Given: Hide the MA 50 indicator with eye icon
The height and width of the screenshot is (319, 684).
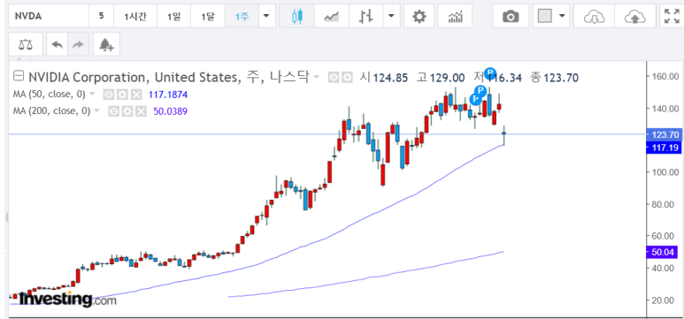Looking at the screenshot, I should coord(108,95).
